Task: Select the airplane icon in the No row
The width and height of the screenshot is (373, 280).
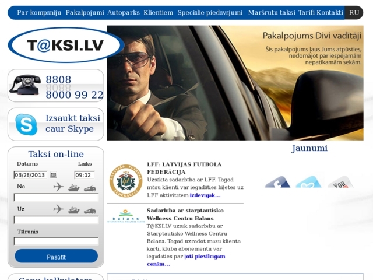Action: [x=58, y=187]
